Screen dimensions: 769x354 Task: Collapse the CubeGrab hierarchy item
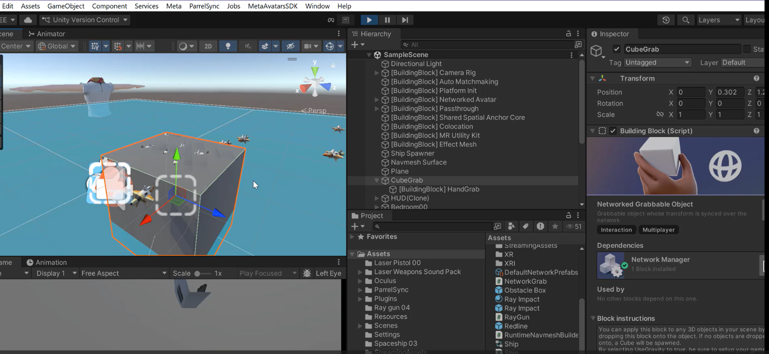point(376,180)
